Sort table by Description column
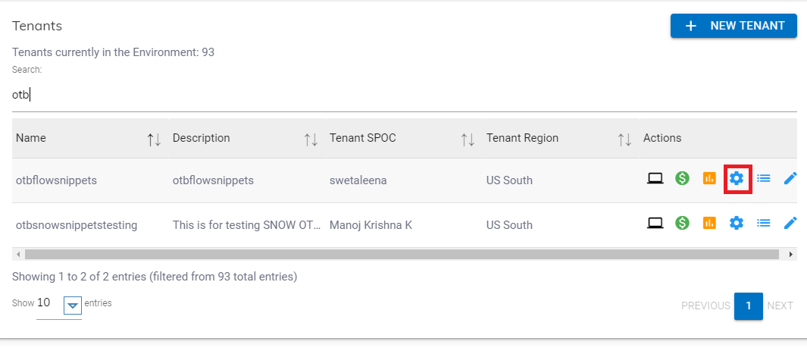 (x=311, y=139)
